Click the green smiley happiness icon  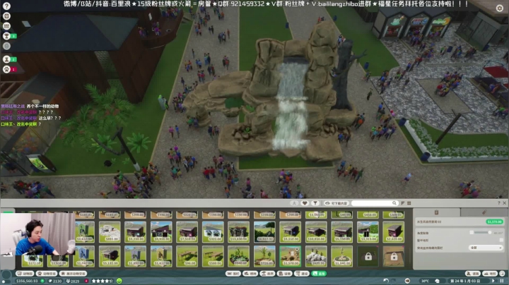click(119, 281)
